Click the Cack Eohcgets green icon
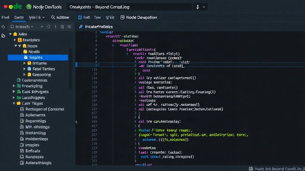The height and width of the screenshot is (171, 305). click(19, 92)
